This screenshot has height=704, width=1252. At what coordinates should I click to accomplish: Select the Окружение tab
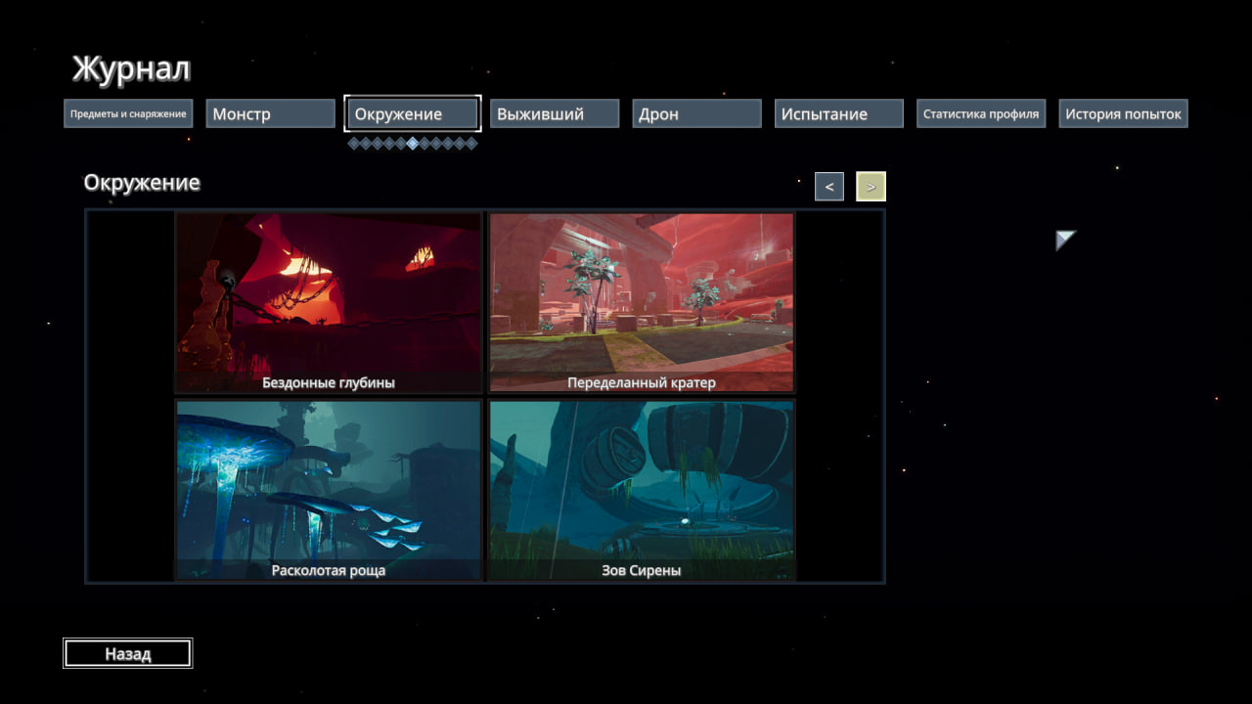click(412, 113)
